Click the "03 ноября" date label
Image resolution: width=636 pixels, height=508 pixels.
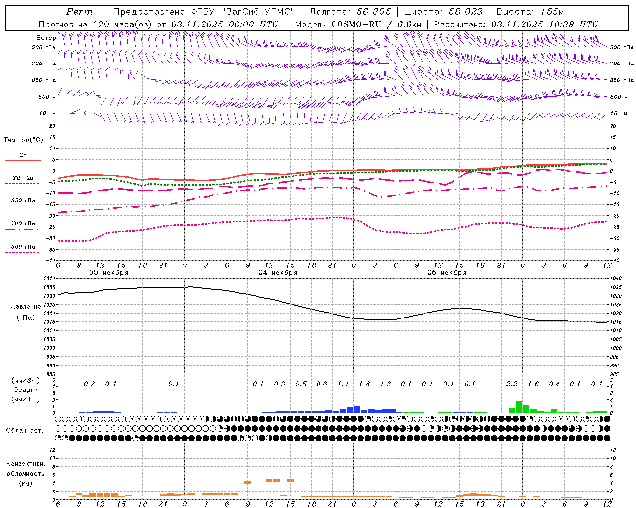coord(109,273)
